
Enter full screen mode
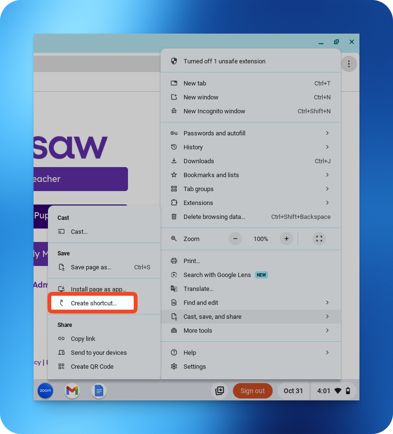coord(319,239)
